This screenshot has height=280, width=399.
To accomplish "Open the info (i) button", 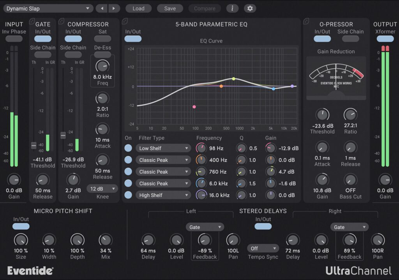I will [x=232, y=9].
